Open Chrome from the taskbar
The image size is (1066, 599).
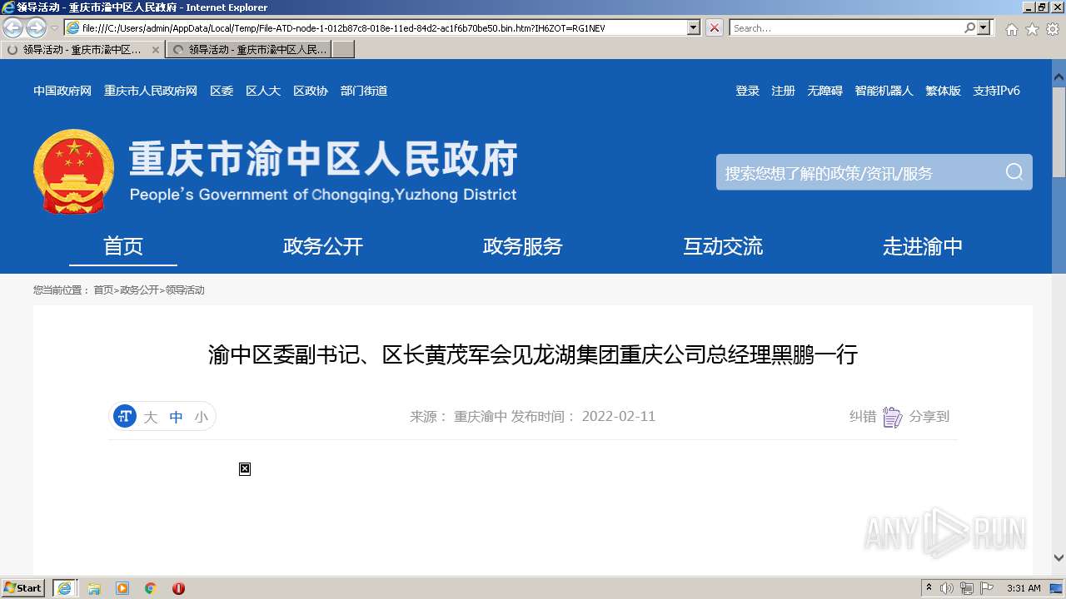(x=151, y=588)
